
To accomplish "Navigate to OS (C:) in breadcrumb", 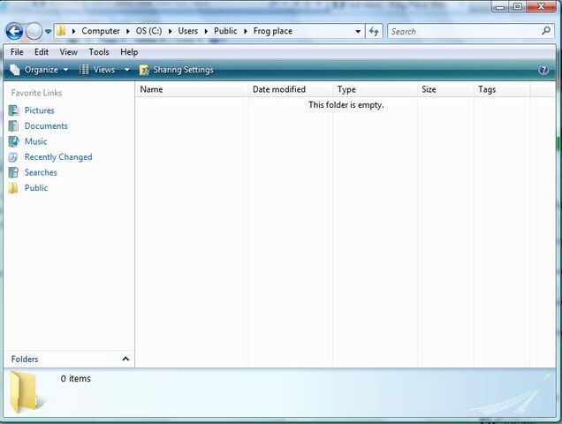I will [148, 31].
